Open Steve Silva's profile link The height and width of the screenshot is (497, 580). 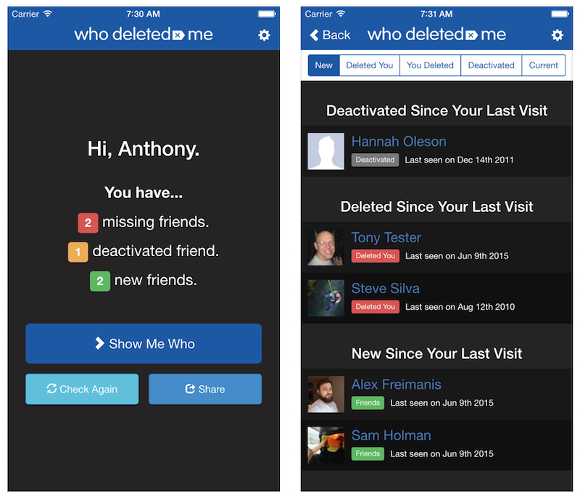[385, 288]
